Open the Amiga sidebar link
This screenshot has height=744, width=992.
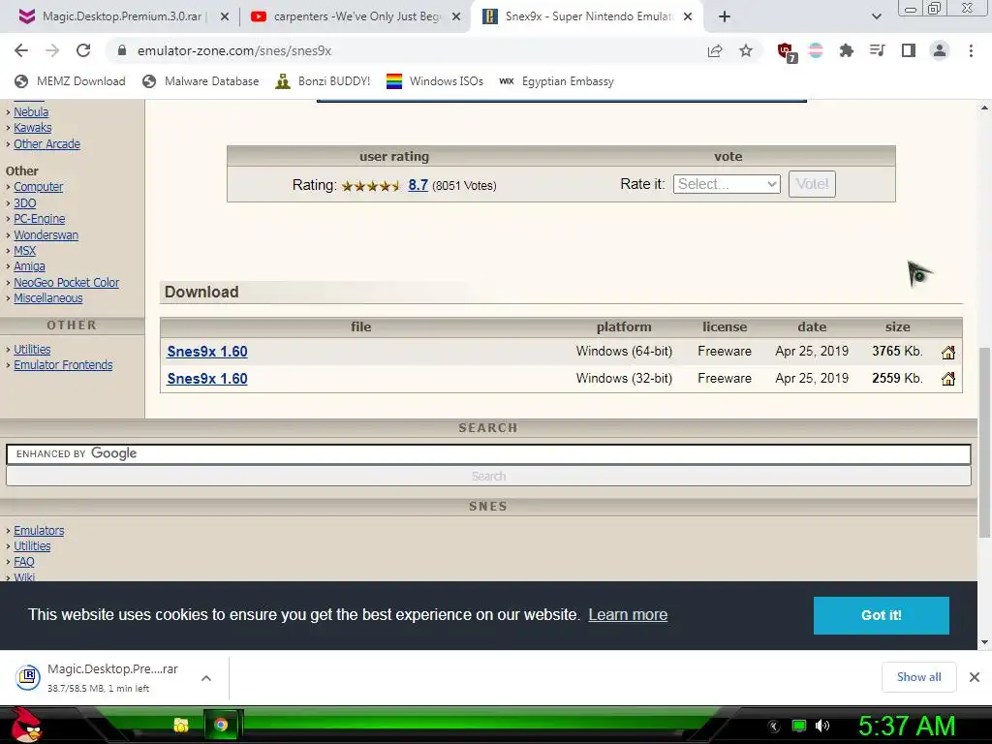29,266
